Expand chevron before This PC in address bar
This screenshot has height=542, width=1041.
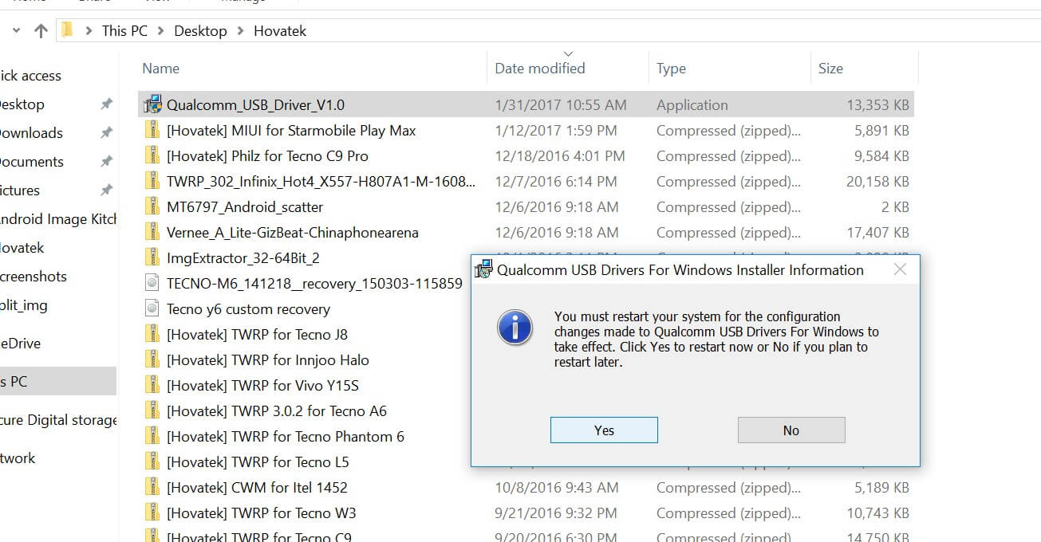89,31
